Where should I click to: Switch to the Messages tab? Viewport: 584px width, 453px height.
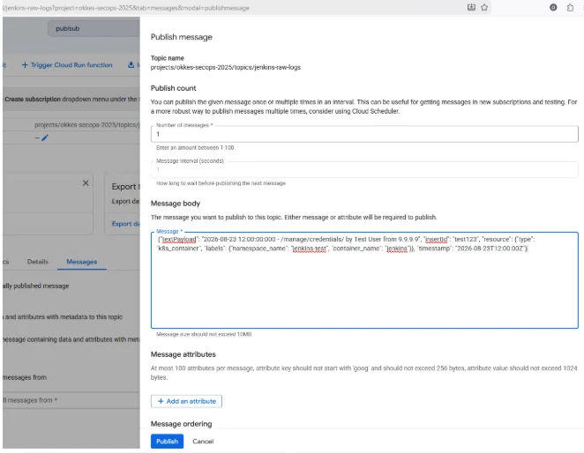pyautogui.click(x=81, y=262)
